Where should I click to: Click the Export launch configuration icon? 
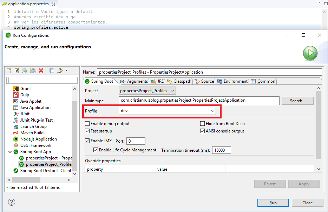click(25, 70)
